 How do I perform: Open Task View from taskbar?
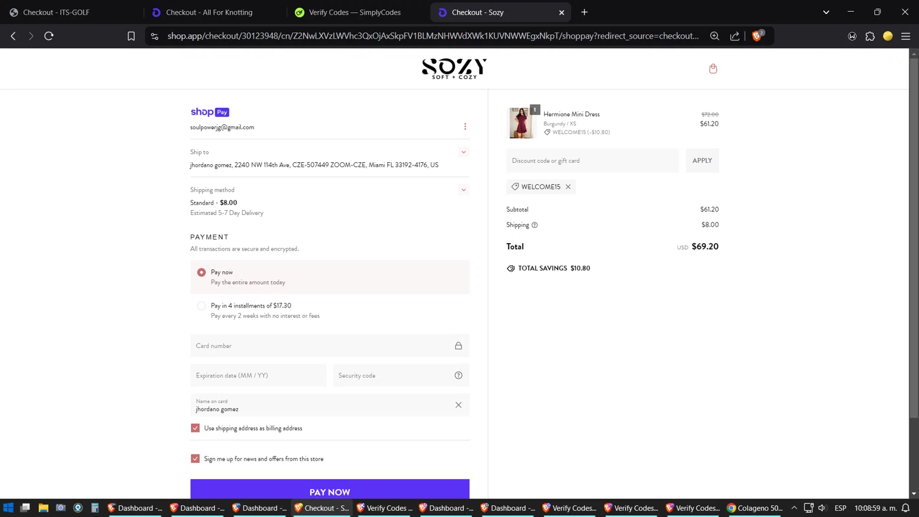tap(25, 508)
